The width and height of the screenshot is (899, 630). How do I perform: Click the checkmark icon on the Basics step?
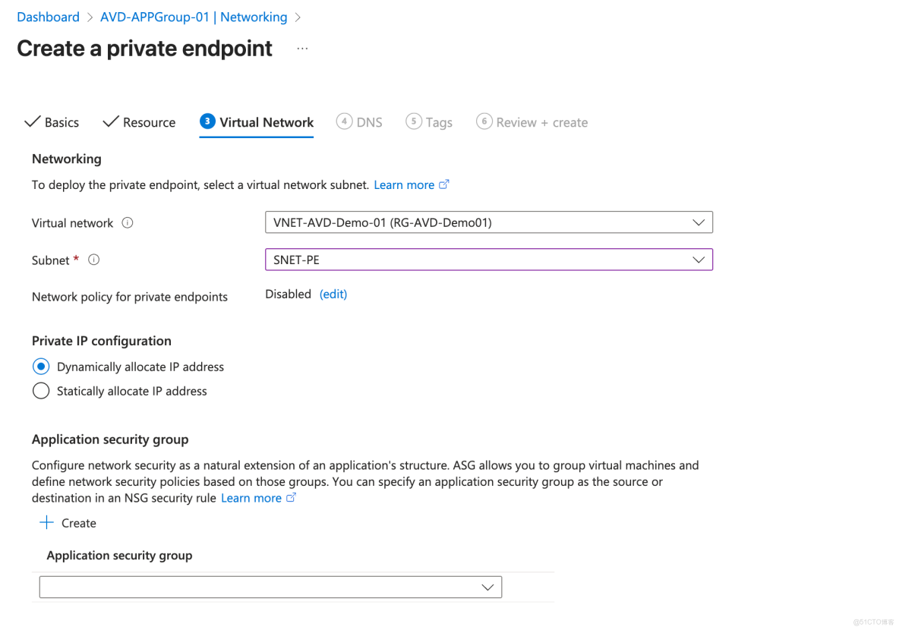(x=32, y=121)
